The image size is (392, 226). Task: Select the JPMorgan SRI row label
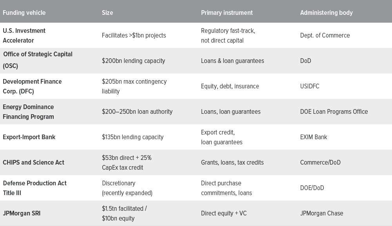point(22,213)
